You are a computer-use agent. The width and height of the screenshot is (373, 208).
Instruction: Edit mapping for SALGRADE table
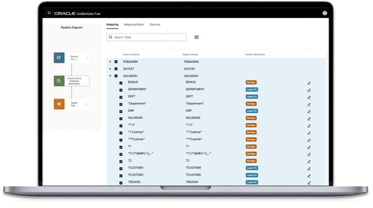click(309, 119)
